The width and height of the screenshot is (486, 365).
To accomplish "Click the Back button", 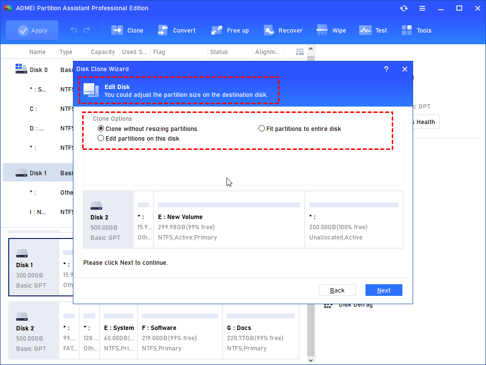I will [x=337, y=290].
